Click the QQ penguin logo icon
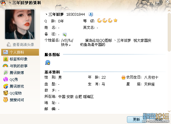This screenshot has width=171, height=124. coord(3,3)
